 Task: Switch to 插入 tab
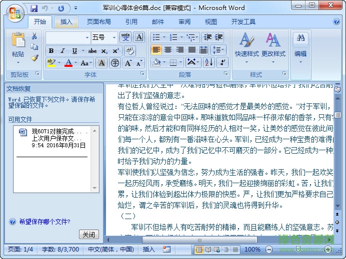point(66,22)
